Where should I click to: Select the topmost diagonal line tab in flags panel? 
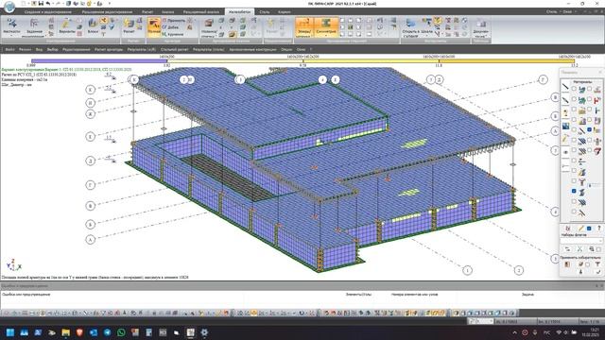click(565, 86)
